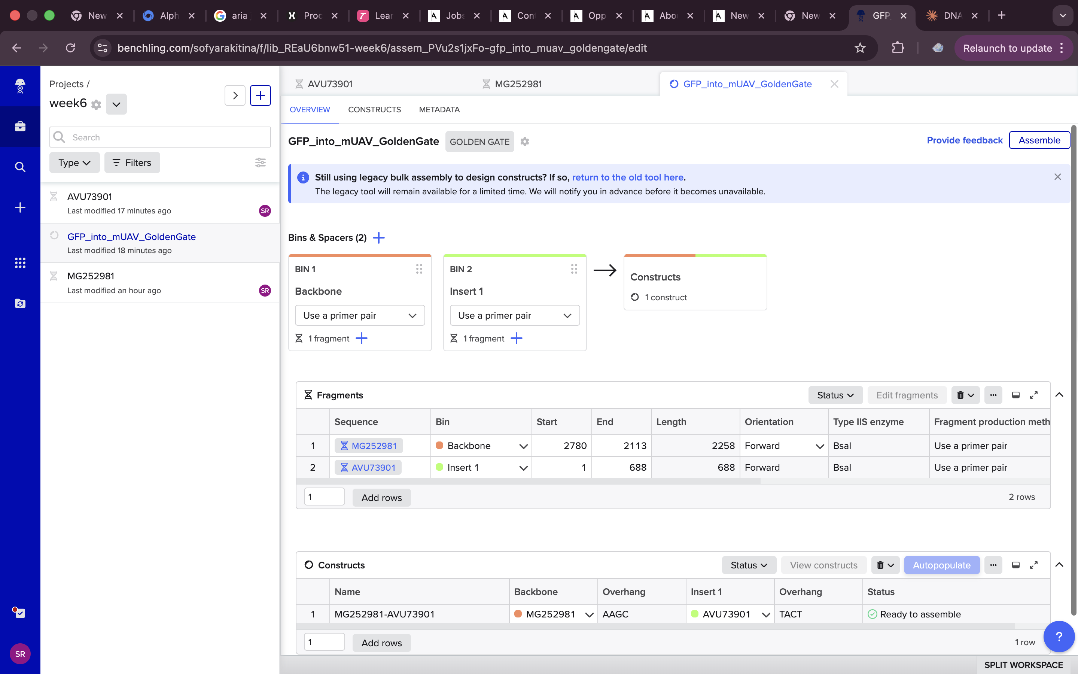Follow the 'return to the old tool here' link

(628, 177)
